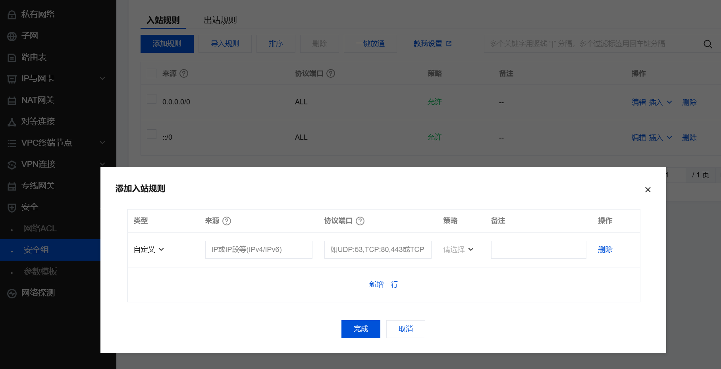Viewport: 721px width, 369px height.
Task: Click the 新增一行 link
Action: [384, 284]
